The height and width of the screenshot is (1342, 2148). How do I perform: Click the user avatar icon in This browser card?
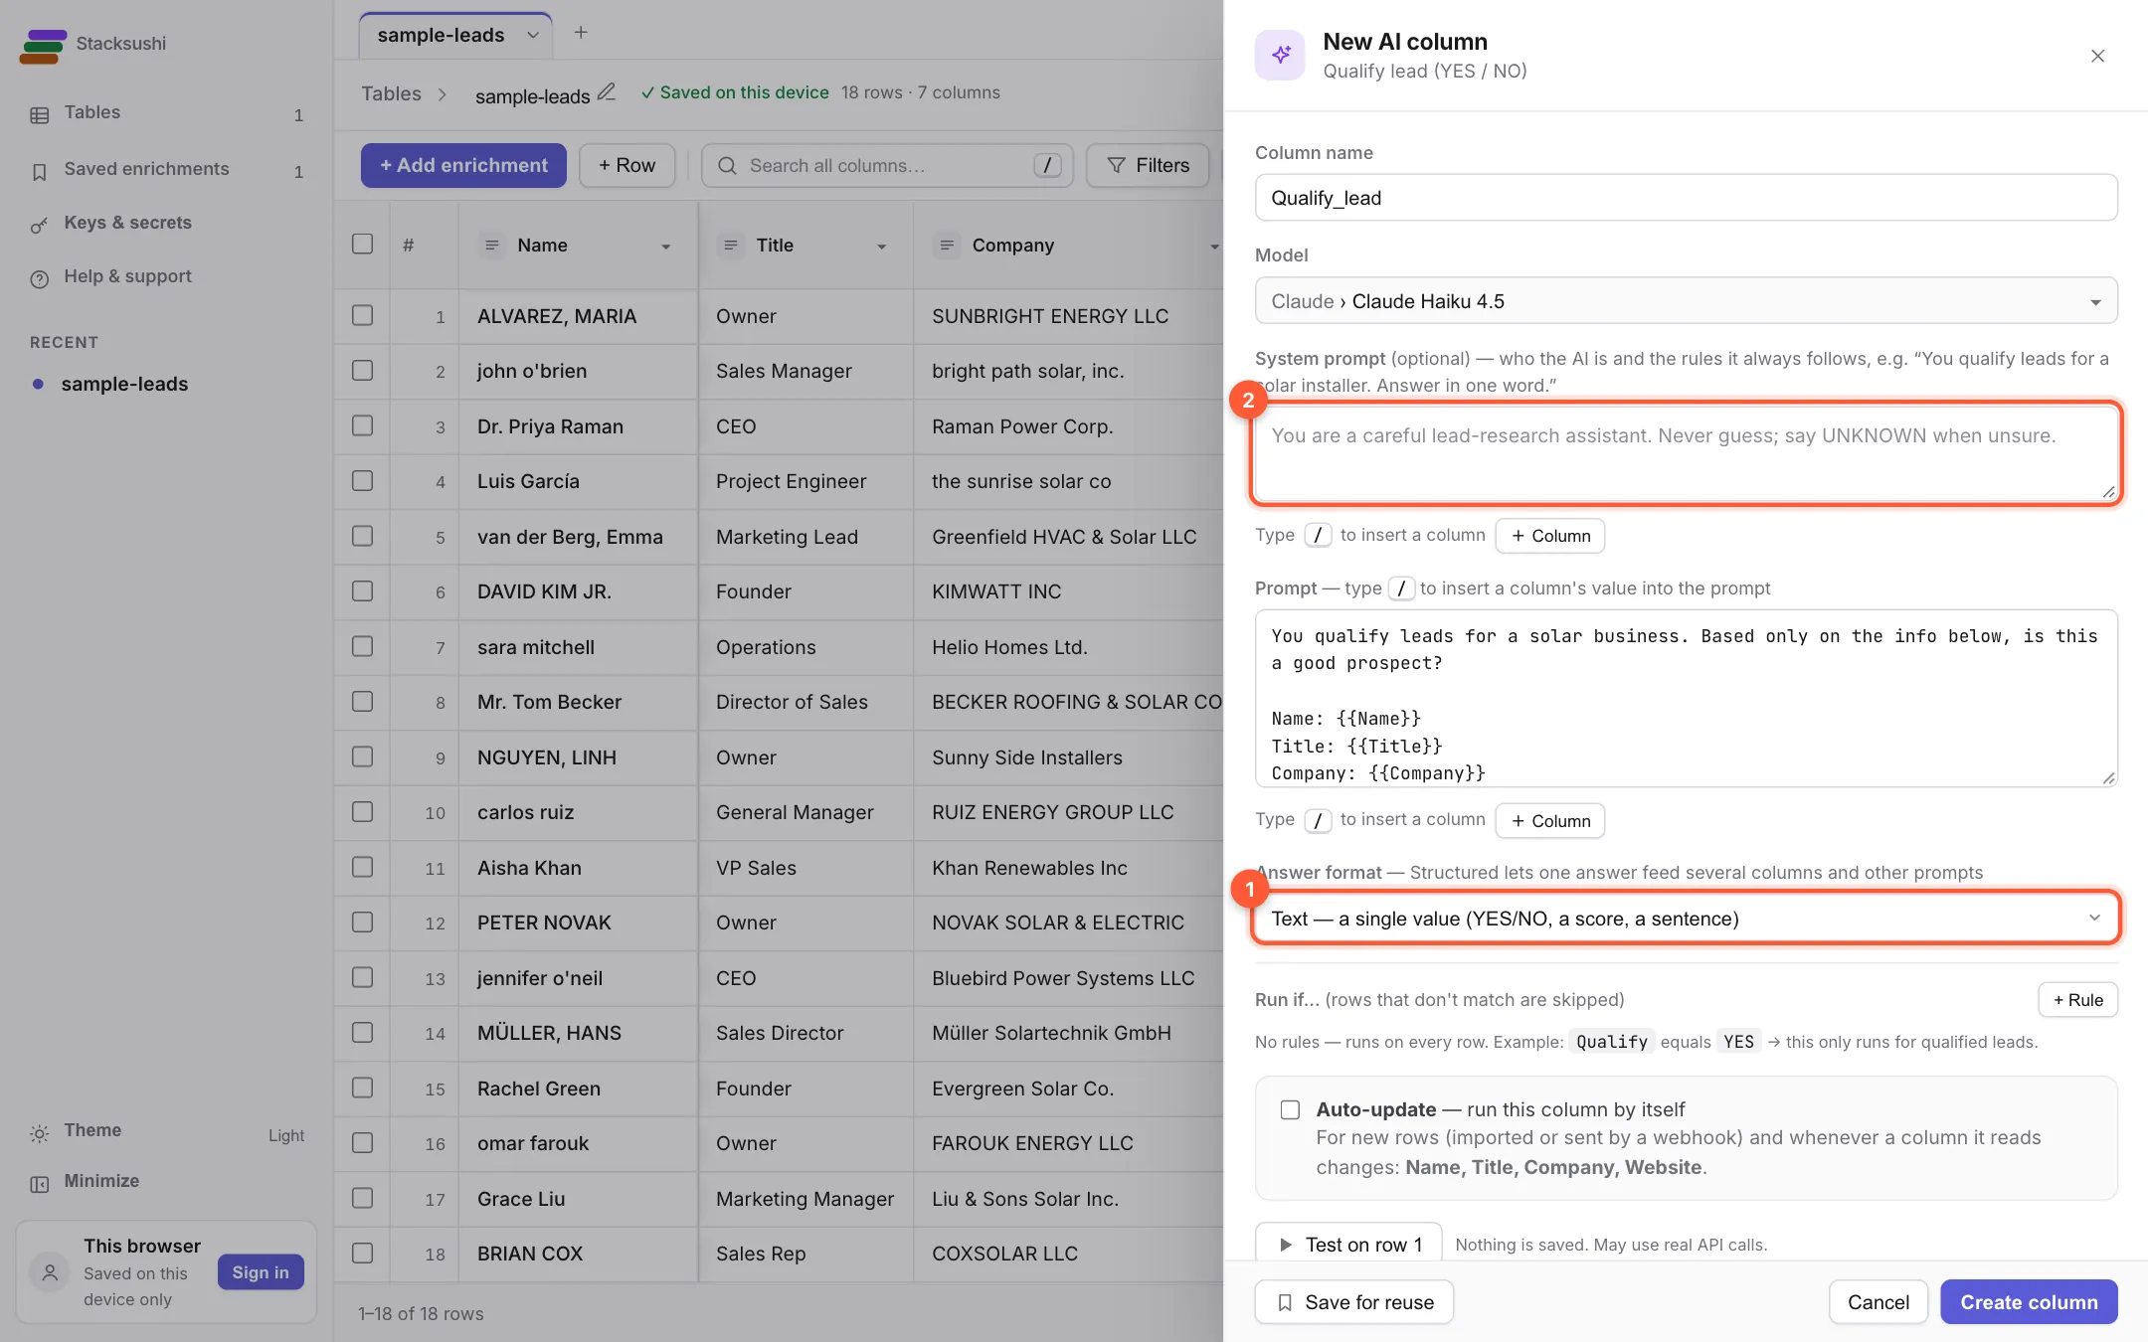[51, 1272]
